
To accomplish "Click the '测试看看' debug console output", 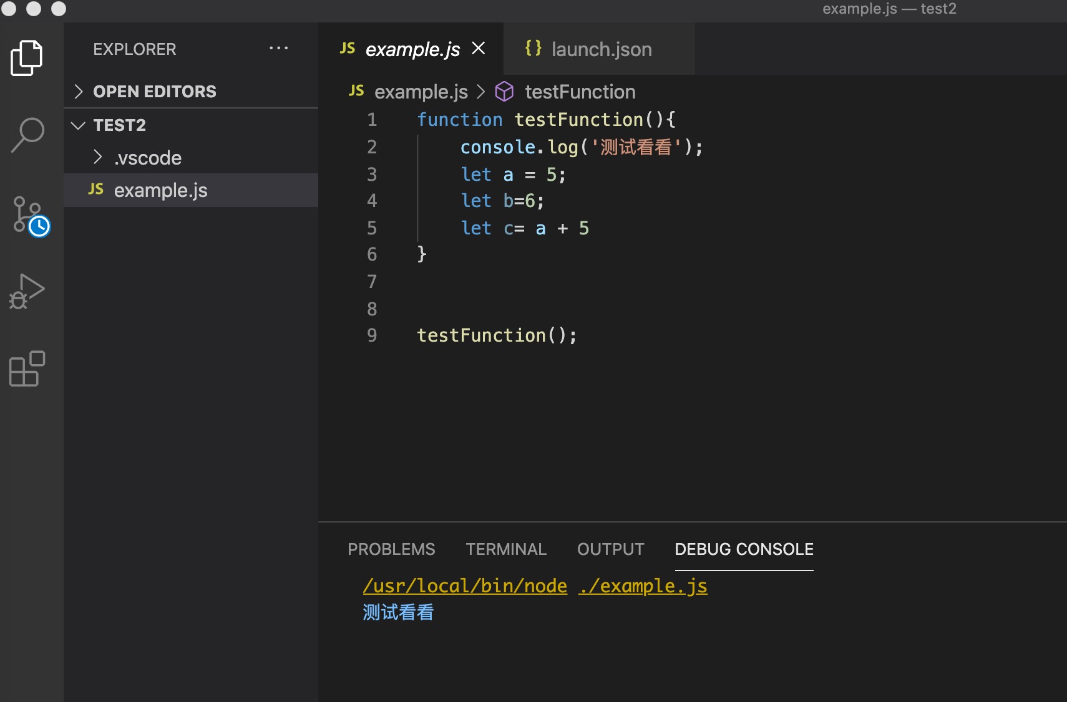I will (398, 613).
